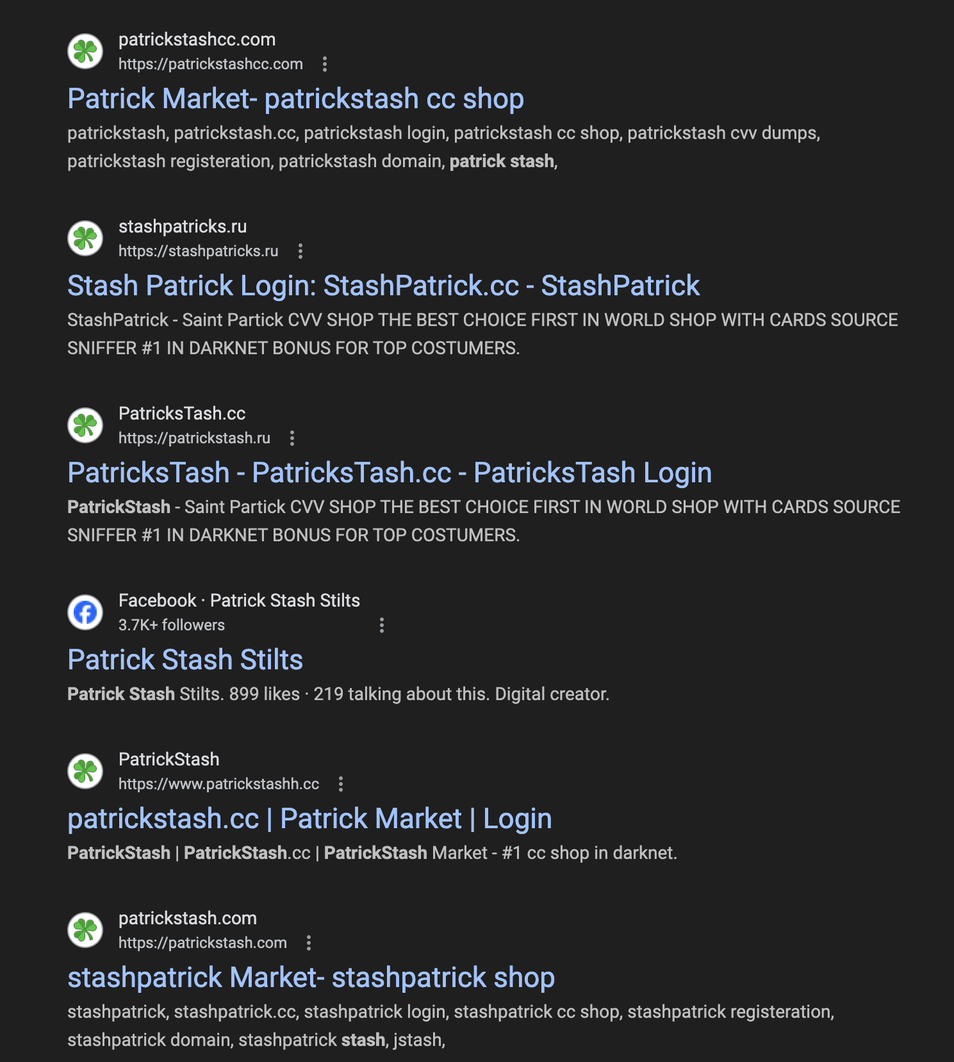Open the three-dot menu for the PatricksTash.cc result
Viewport: 954px width, 1062px height.
pos(293,438)
